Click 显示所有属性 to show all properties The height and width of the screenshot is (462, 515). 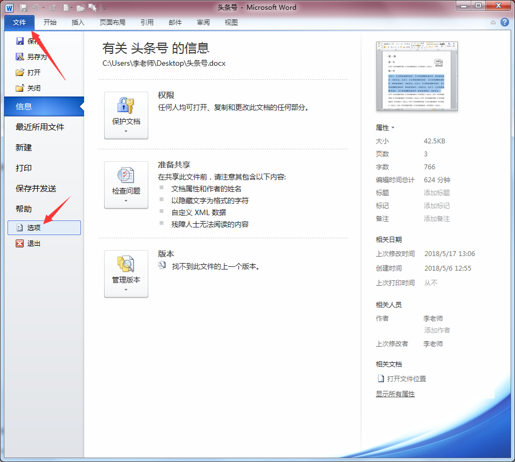(395, 394)
